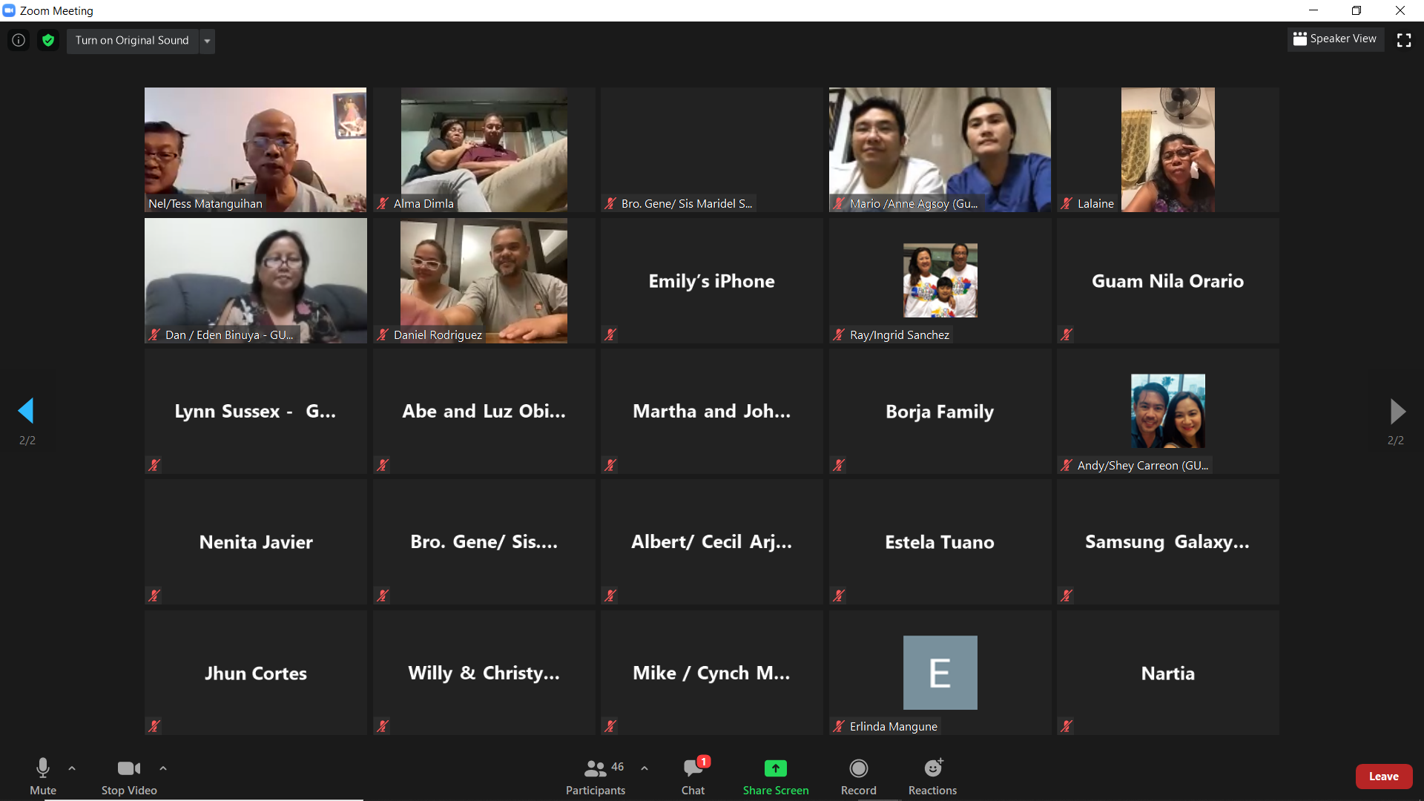Click muted mic icon on Jhun Cortes tile
This screenshot has width=1424, height=801.
[x=154, y=726]
